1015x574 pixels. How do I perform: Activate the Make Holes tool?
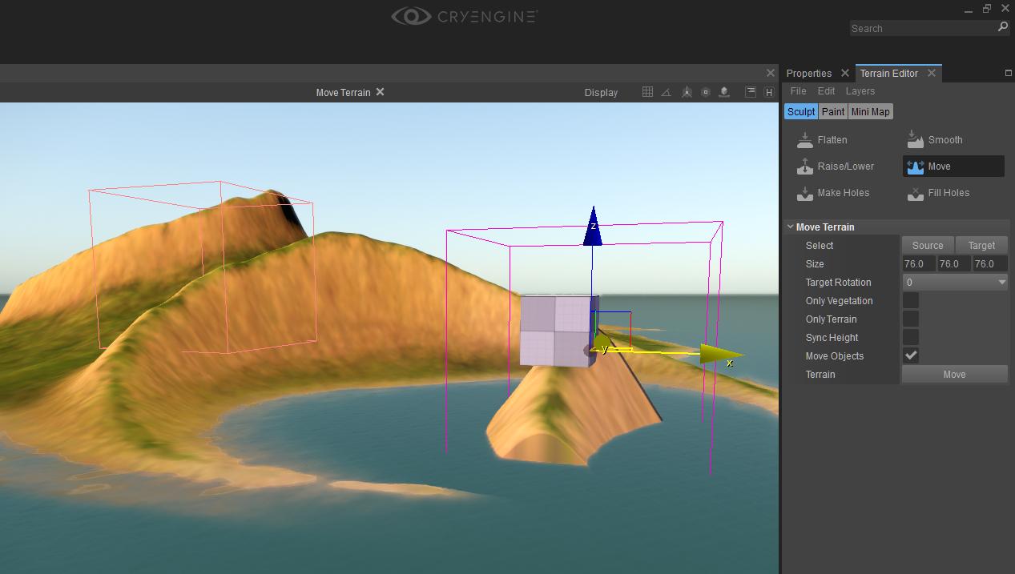click(832, 193)
